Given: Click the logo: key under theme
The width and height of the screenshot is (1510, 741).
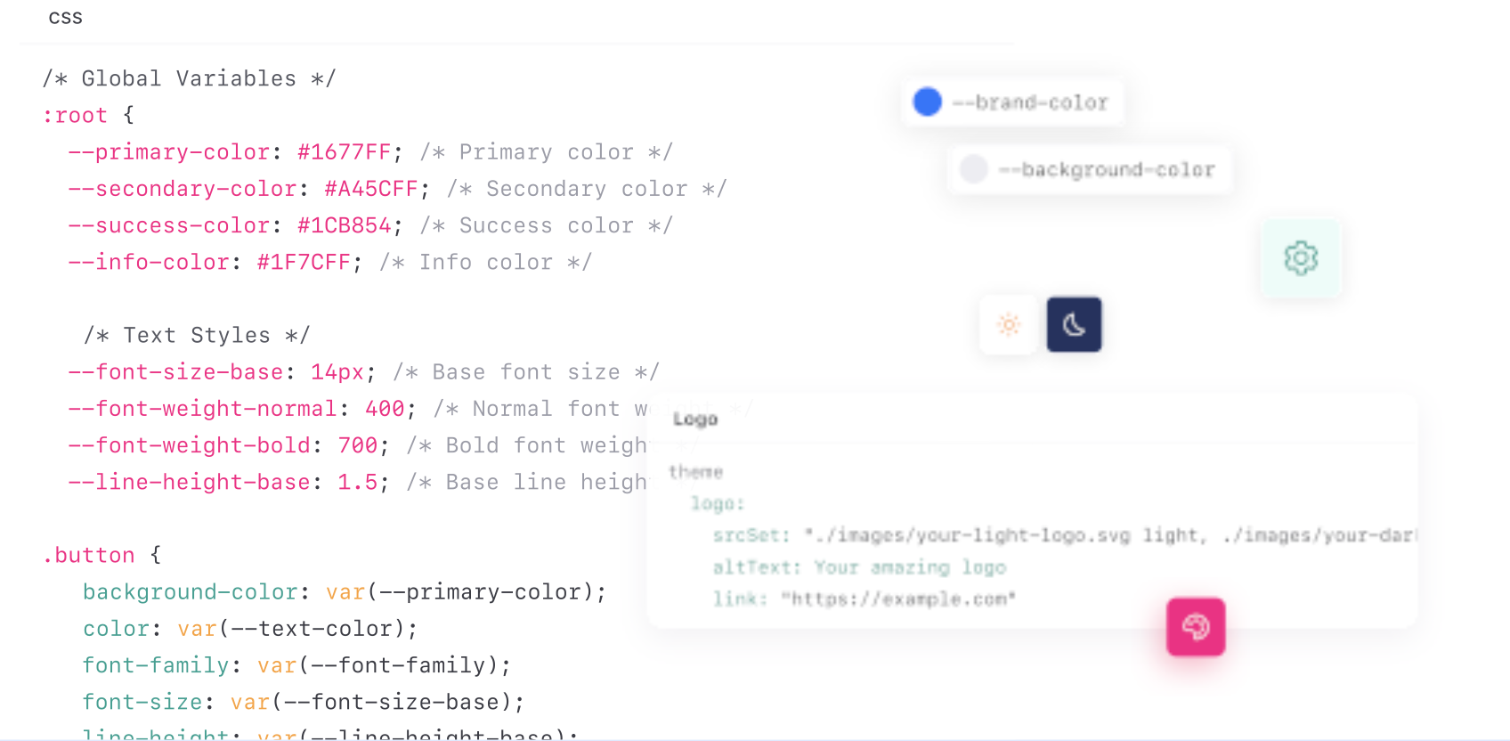Looking at the screenshot, I should pyautogui.click(x=717, y=504).
